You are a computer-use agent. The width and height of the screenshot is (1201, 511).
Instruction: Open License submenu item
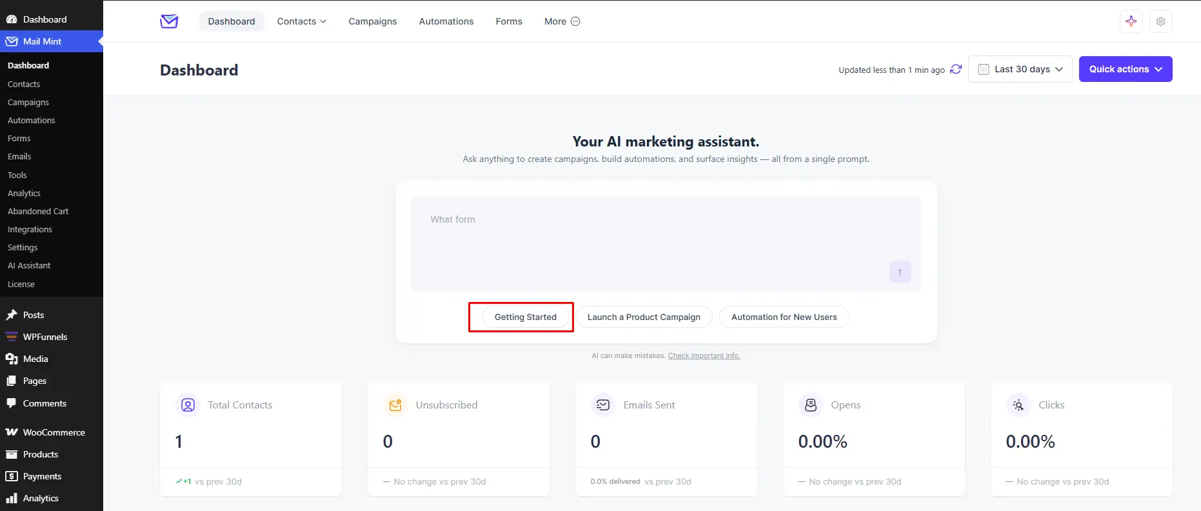[x=21, y=284]
